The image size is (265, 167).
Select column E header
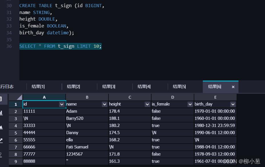[x=215, y=97]
